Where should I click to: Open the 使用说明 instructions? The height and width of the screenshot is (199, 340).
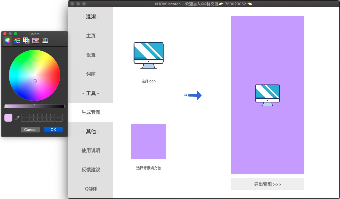[91, 150]
